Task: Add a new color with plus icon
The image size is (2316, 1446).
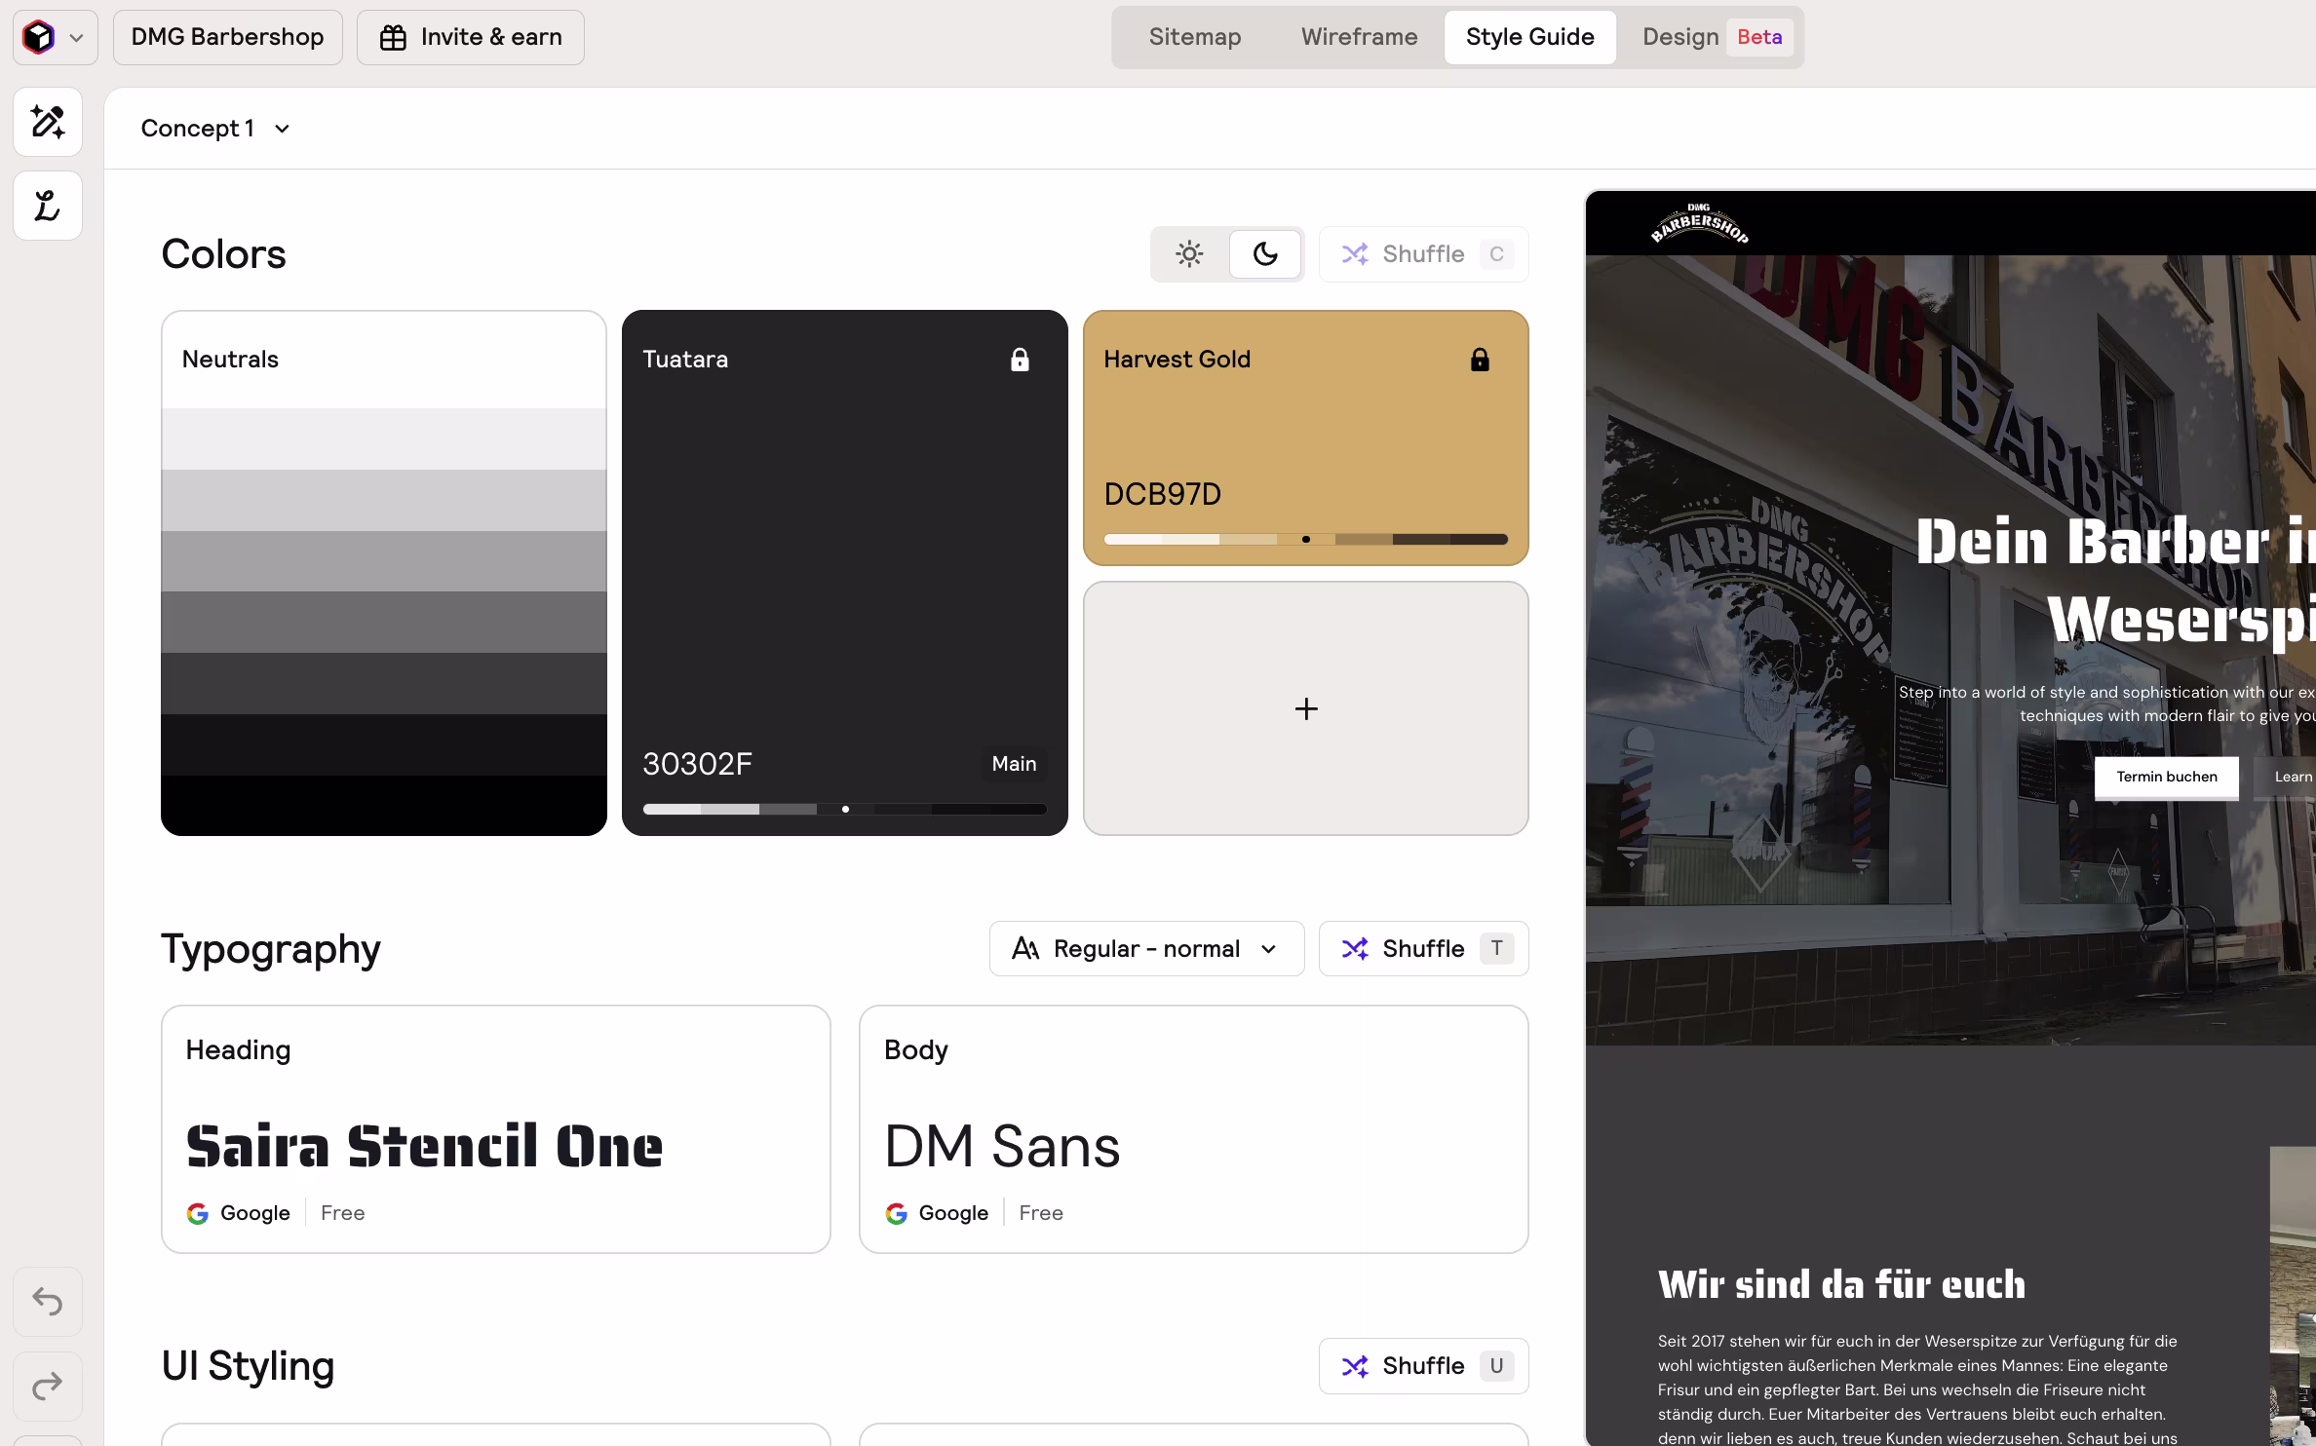Action: (x=1305, y=708)
